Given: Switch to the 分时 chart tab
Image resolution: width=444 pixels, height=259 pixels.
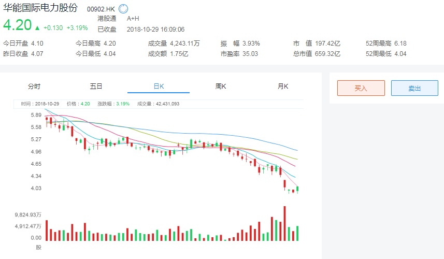Looking at the screenshot, I should 34,87.
